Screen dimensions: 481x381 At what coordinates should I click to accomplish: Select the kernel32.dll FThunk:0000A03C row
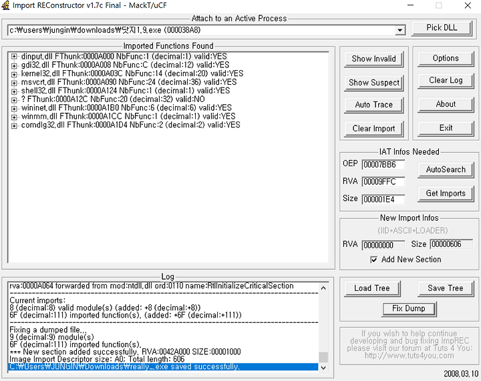point(132,73)
